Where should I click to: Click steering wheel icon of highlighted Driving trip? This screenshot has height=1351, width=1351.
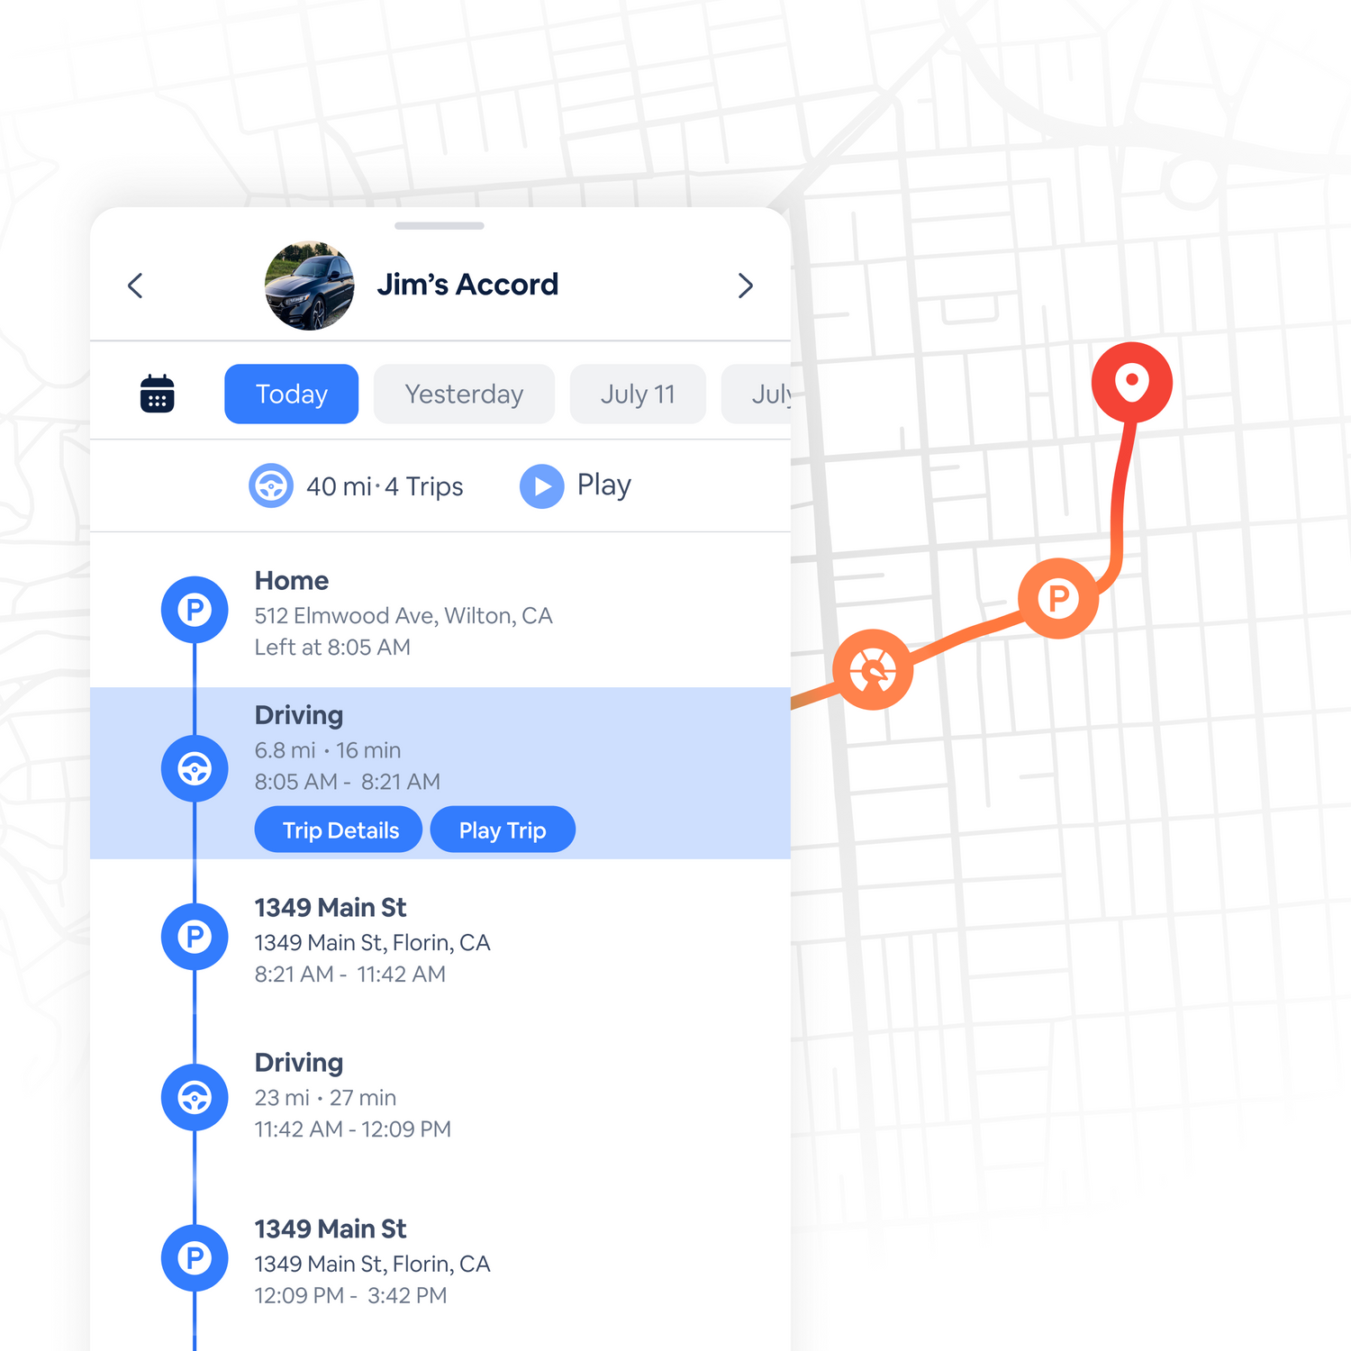(195, 768)
